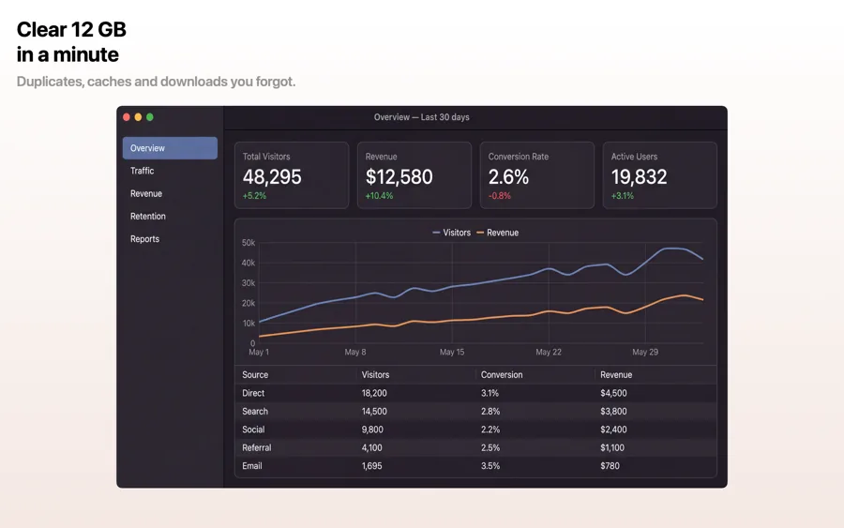844x528 pixels.
Task: Click the 4,100 visitors cell
Action: coord(371,447)
